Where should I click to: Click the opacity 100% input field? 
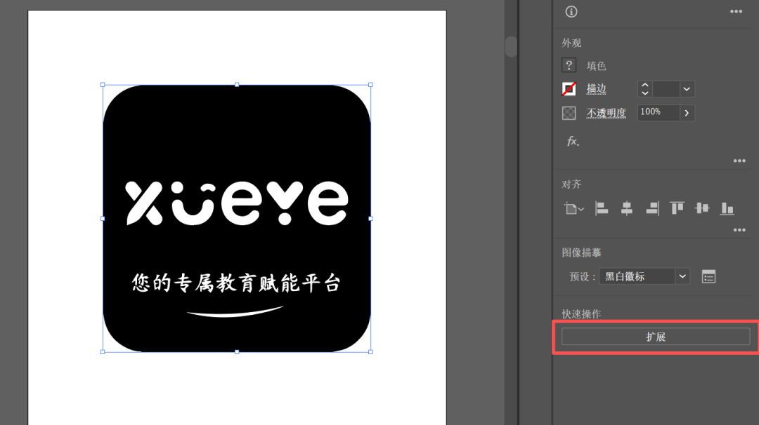click(658, 112)
